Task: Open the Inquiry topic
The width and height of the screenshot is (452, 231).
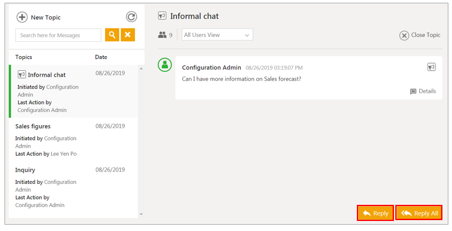Action: point(25,170)
